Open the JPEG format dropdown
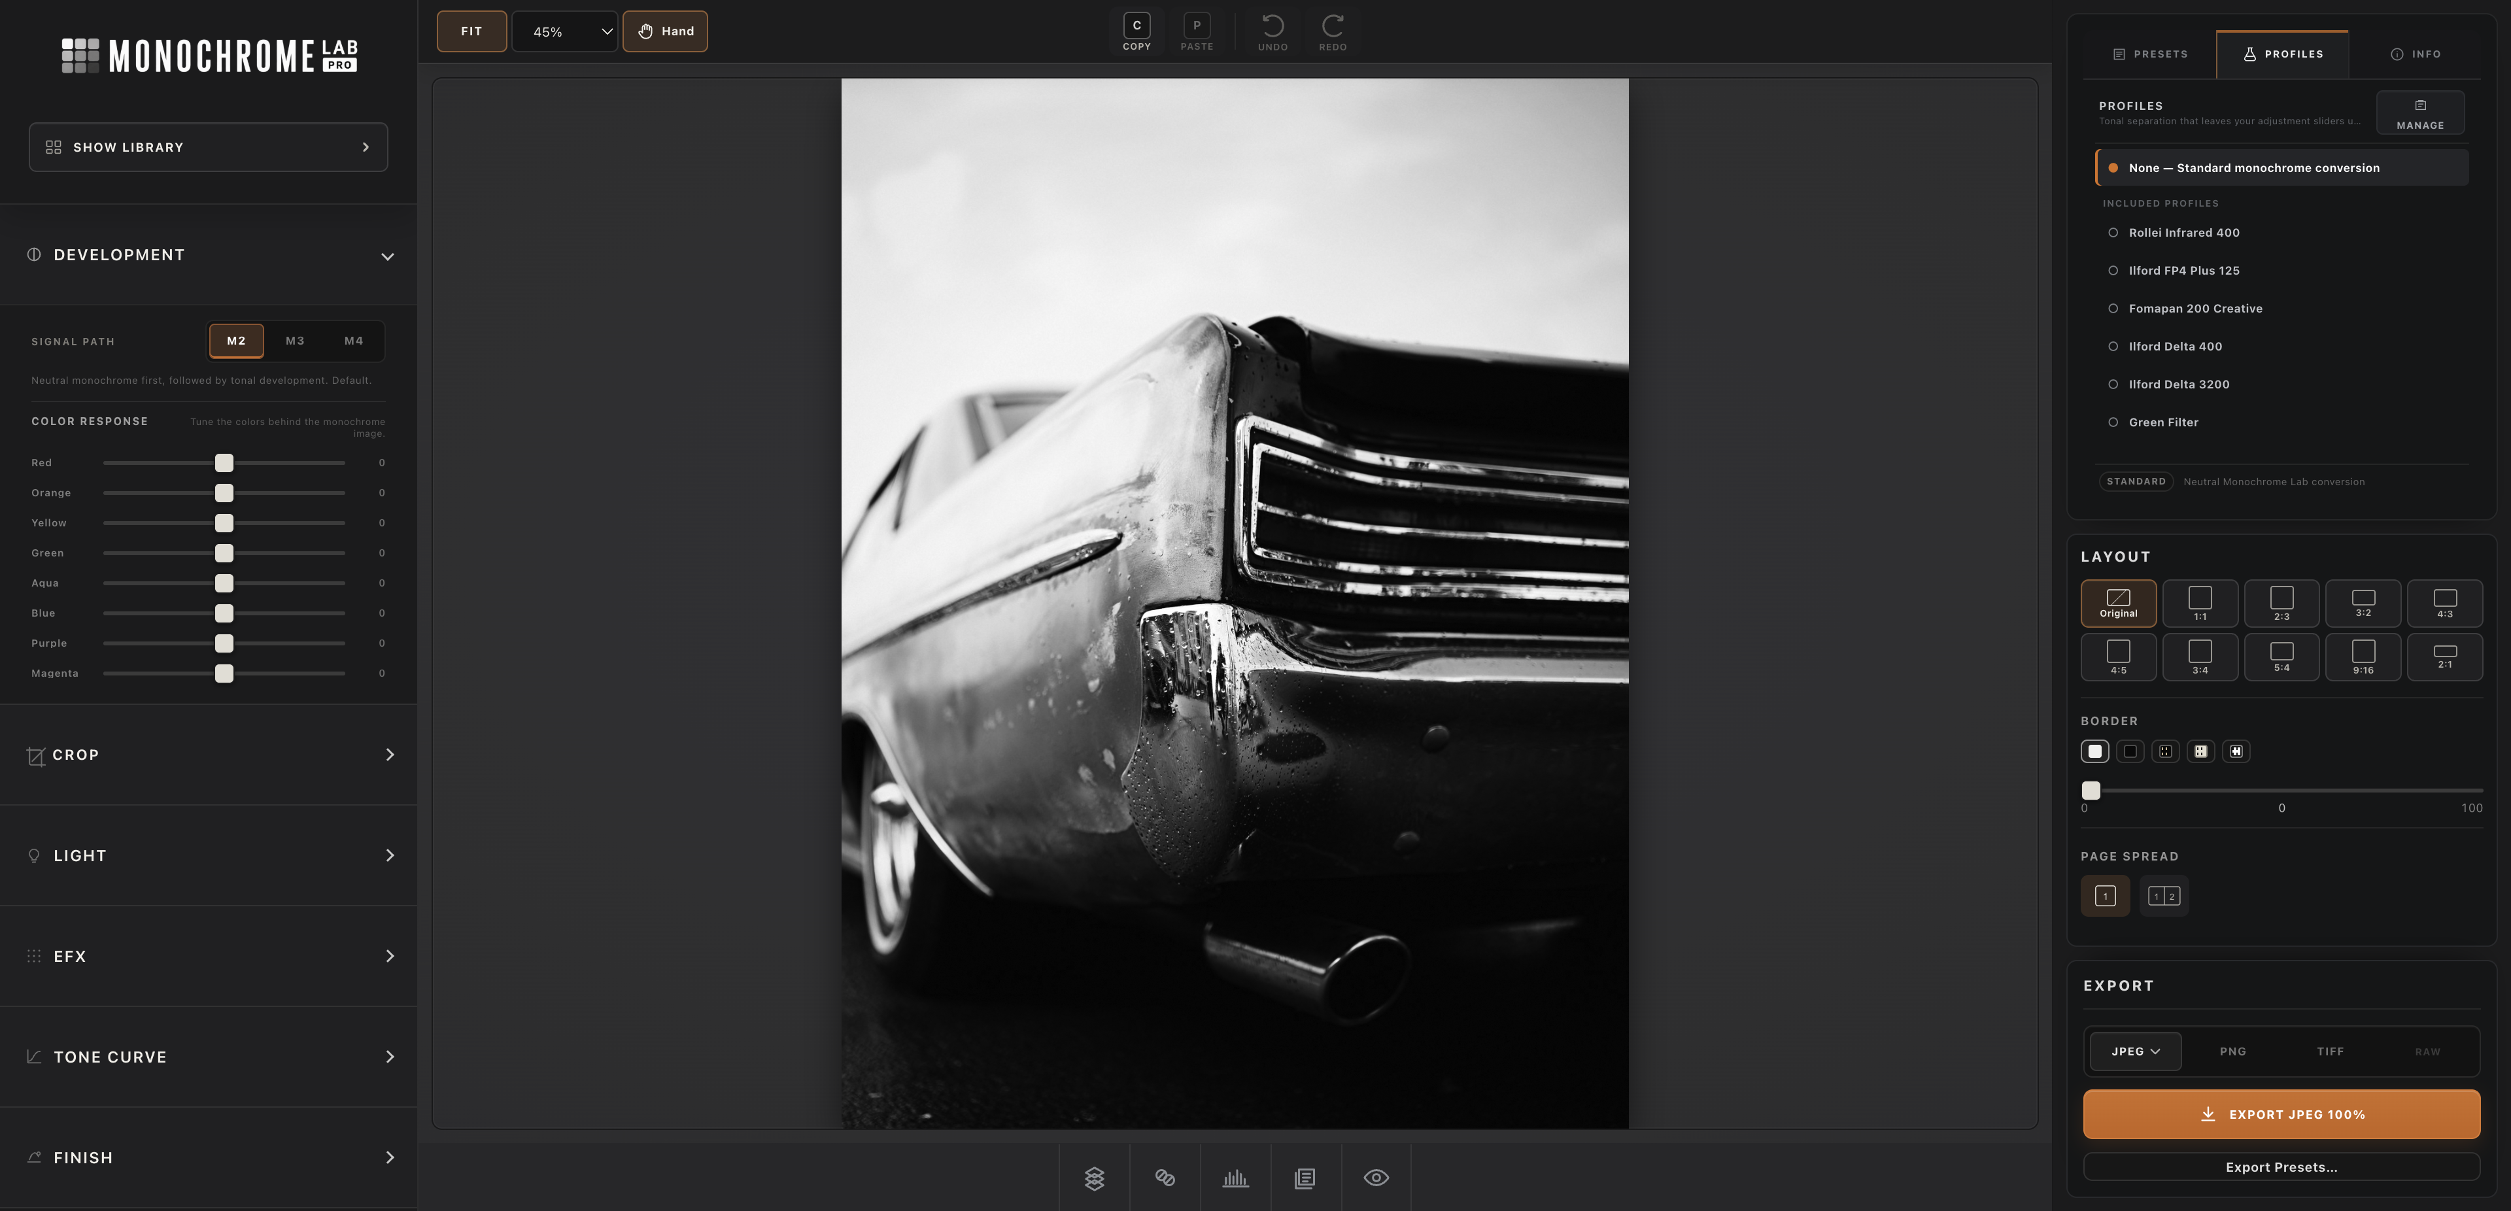Viewport: 2511px width, 1211px height. point(2136,1052)
